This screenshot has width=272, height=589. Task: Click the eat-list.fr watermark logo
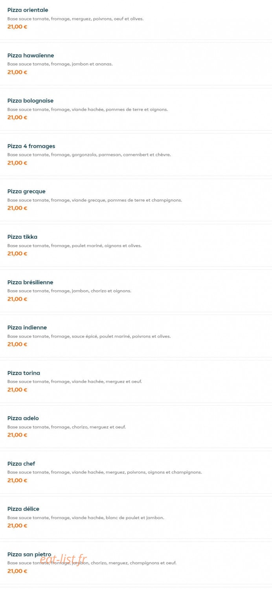[63, 559]
